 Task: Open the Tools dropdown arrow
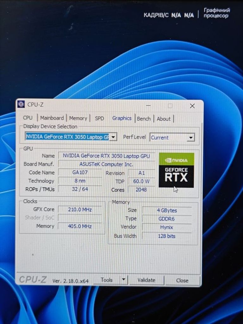coord(124,280)
